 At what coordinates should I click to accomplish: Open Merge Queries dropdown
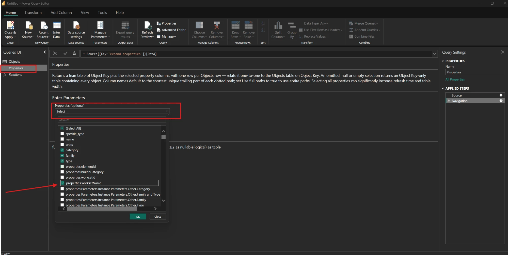[364, 23]
